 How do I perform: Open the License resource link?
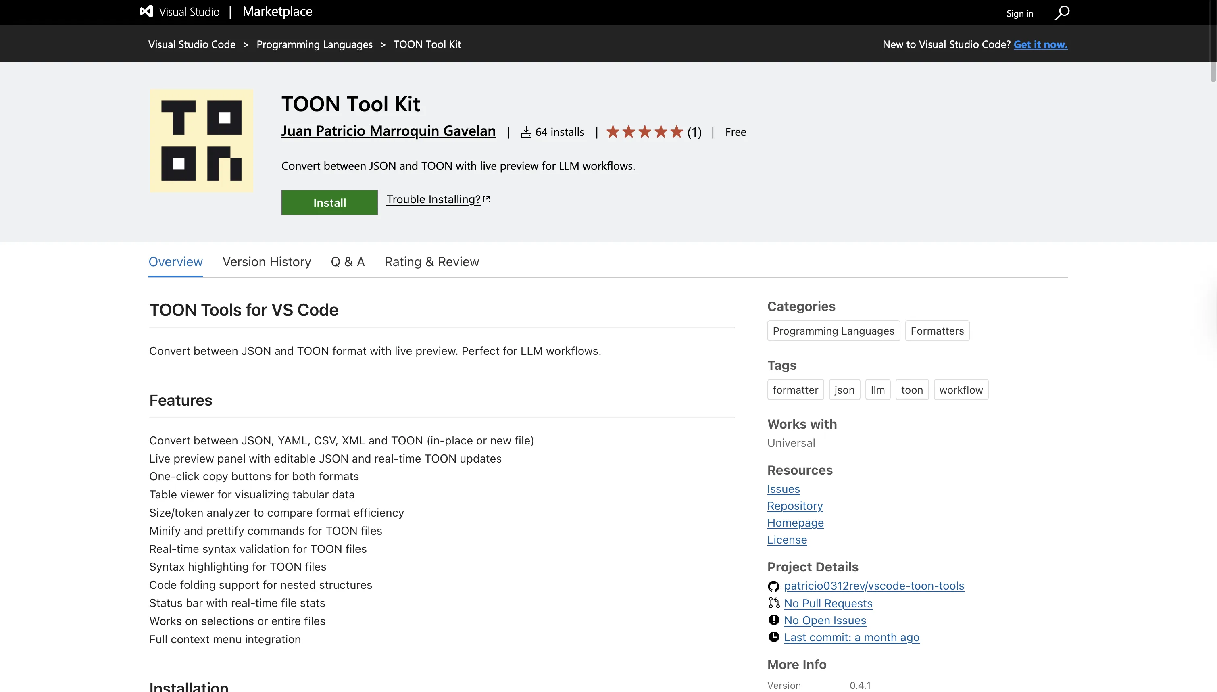pyautogui.click(x=787, y=540)
